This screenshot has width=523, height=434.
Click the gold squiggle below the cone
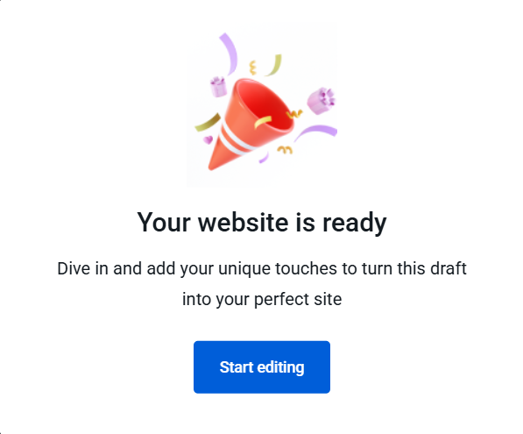click(x=286, y=150)
